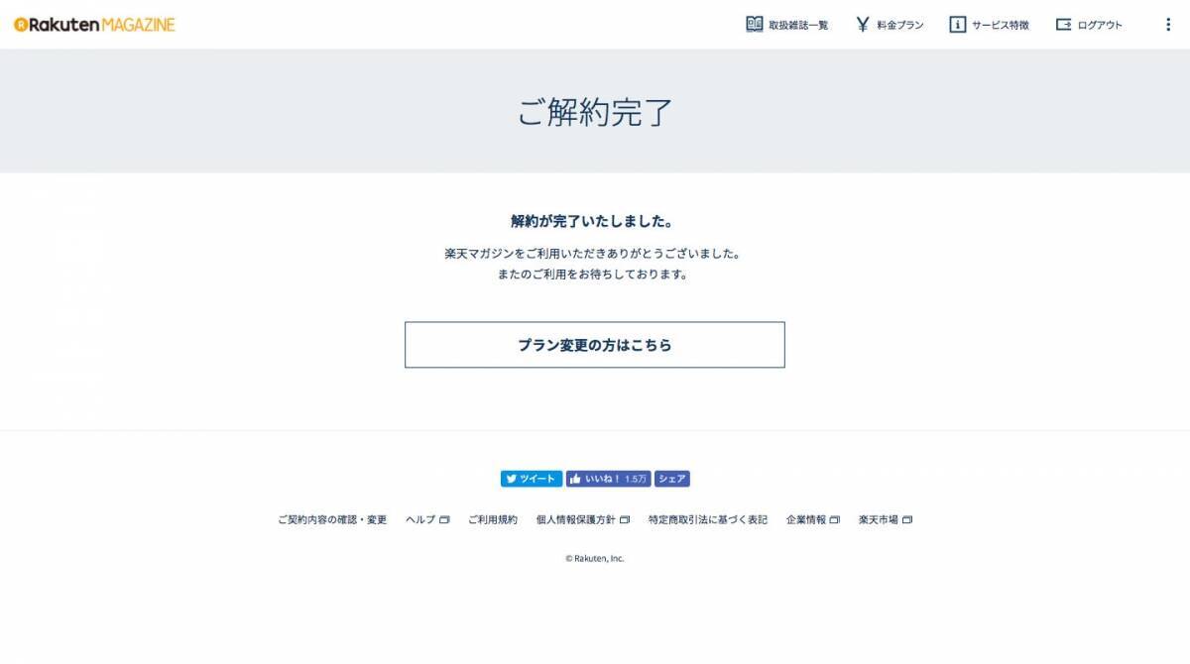1190x664 pixels.
Task: Open 特定商取引法に基づく表記 link
Action: click(708, 519)
